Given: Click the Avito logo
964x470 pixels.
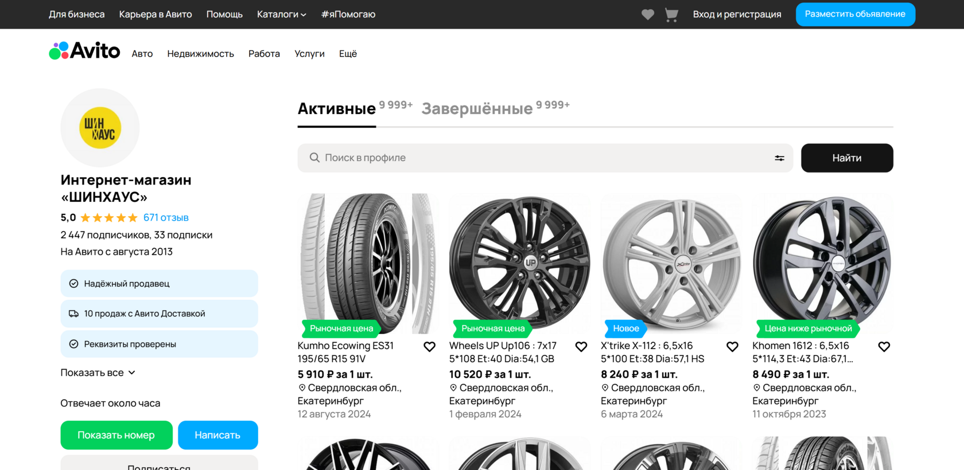Looking at the screenshot, I should (84, 50).
